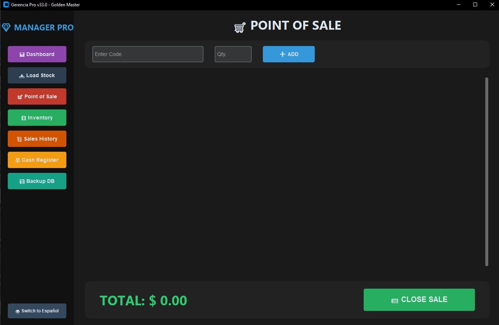This screenshot has width=499, height=325.
Task: Click the cart list scrollbar on the right
Action: pos(486,171)
